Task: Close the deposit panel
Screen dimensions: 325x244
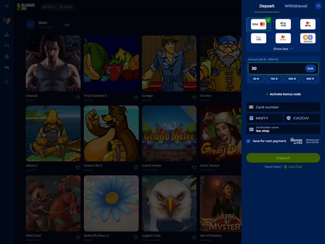Action: pyautogui.click(x=318, y=6)
